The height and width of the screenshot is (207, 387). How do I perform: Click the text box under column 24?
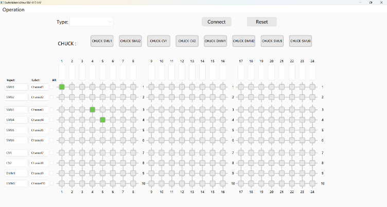click(x=312, y=72)
